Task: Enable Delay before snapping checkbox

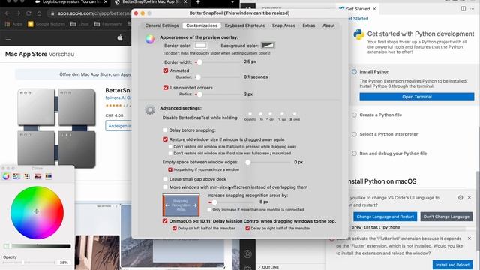Action: click(165, 130)
